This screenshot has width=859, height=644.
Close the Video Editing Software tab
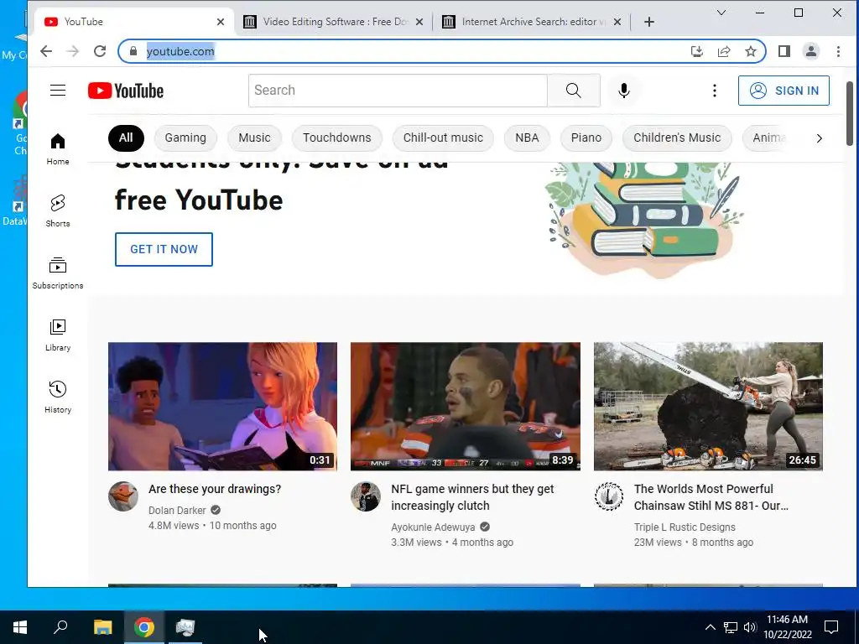pos(419,22)
